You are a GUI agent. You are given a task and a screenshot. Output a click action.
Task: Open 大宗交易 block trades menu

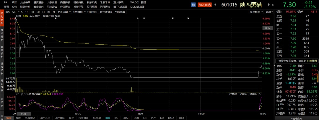click(52, 3)
